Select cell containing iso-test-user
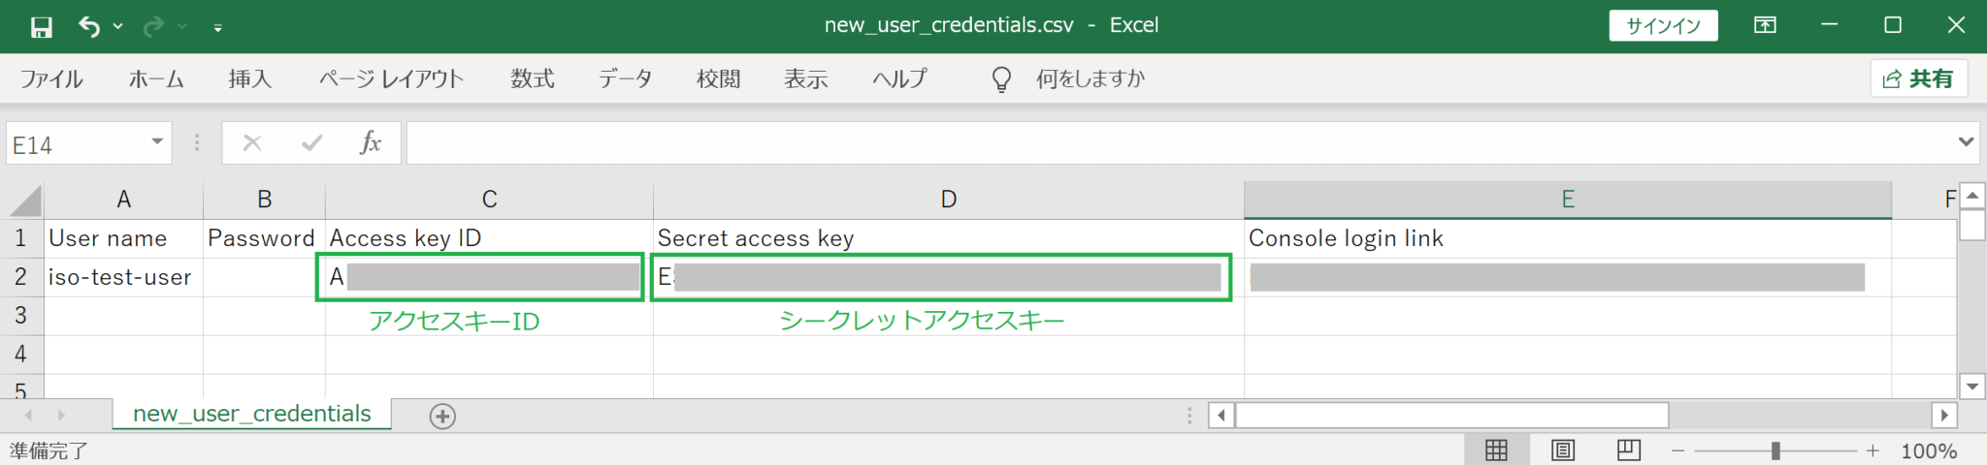Screen dimensions: 1987x465 pyautogui.click(x=122, y=277)
